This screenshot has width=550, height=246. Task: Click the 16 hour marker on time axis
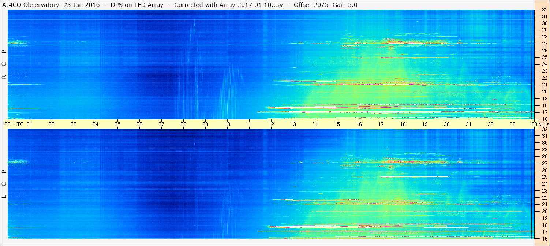point(359,124)
